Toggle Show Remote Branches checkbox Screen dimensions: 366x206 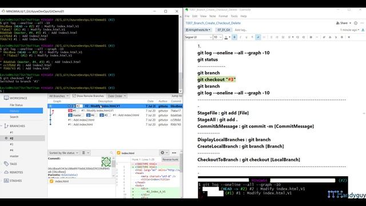[74, 96]
